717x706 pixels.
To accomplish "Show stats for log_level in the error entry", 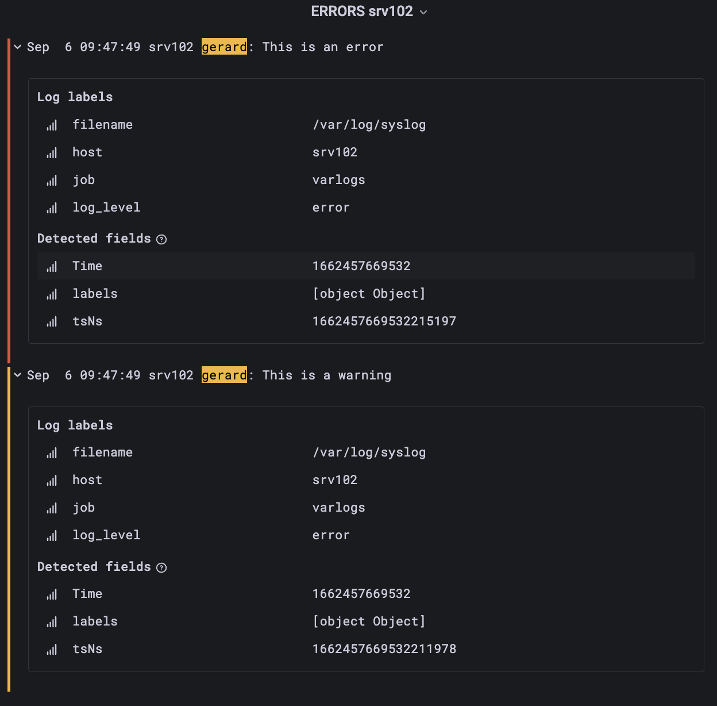I will 52,208.
